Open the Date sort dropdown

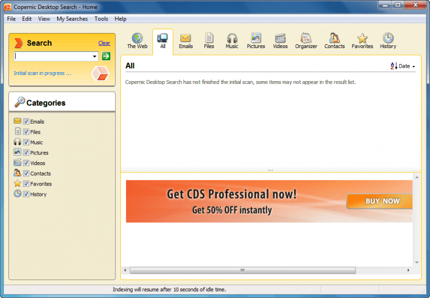[403, 66]
